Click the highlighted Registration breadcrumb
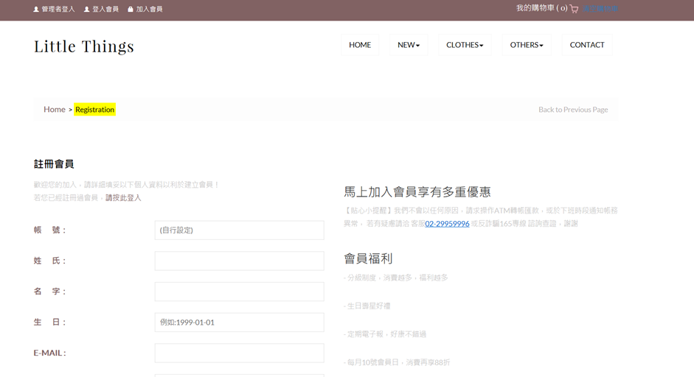694x377 pixels. click(x=94, y=109)
